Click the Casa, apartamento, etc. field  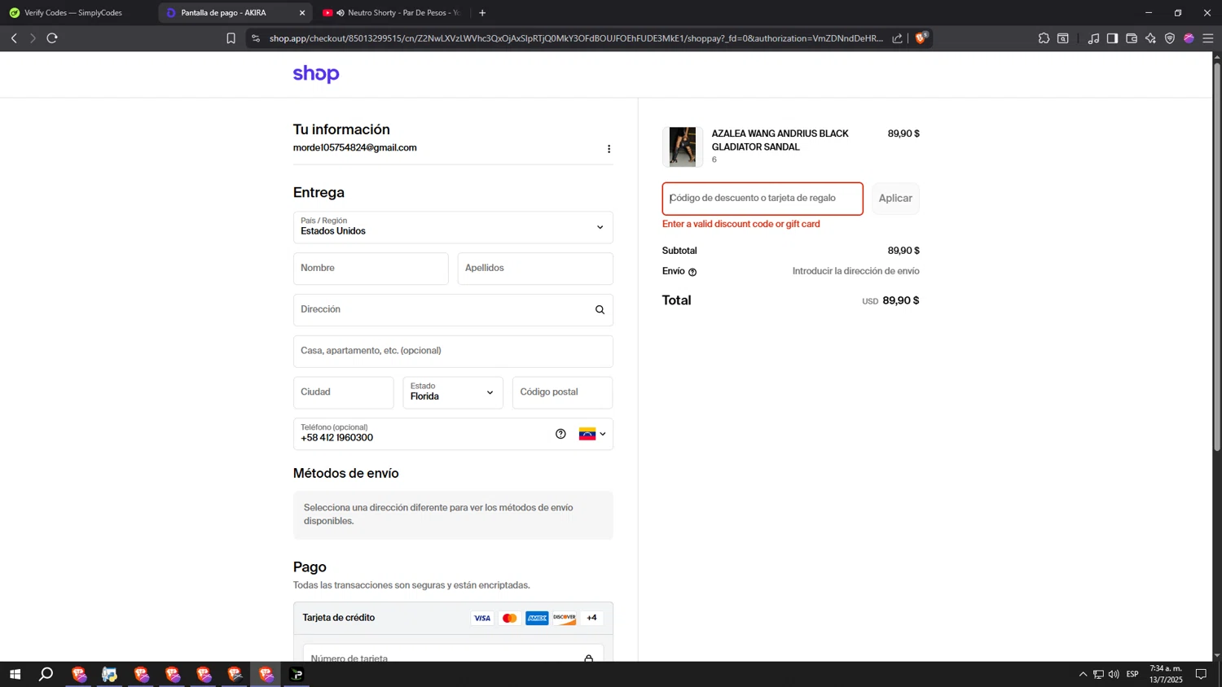click(453, 352)
